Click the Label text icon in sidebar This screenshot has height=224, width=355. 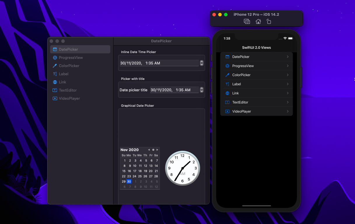click(x=55, y=74)
